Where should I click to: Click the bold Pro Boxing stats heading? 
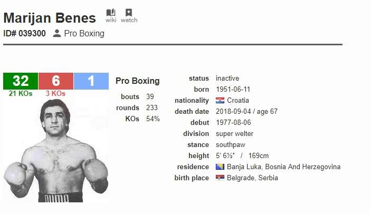[137, 81]
